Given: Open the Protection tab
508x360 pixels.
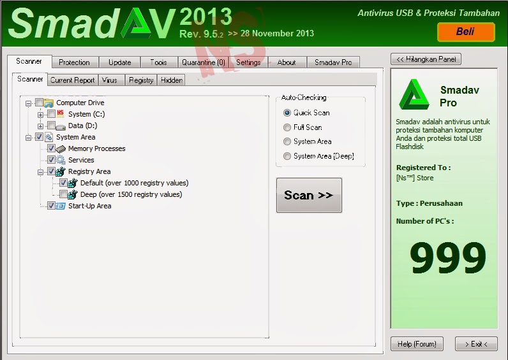Looking at the screenshot, I should coord(74,62).
